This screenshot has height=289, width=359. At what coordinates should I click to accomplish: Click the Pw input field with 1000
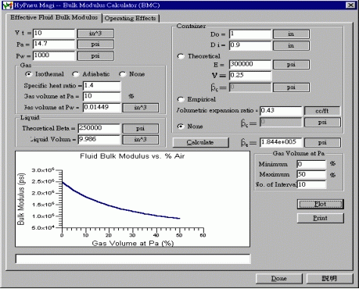click(x=54, y=55)
